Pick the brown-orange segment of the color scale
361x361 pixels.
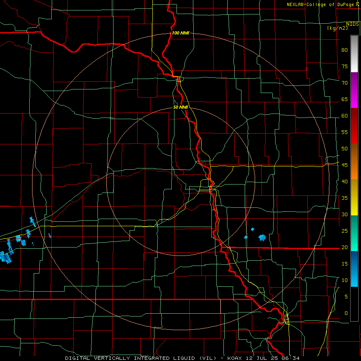click(354, 161)
